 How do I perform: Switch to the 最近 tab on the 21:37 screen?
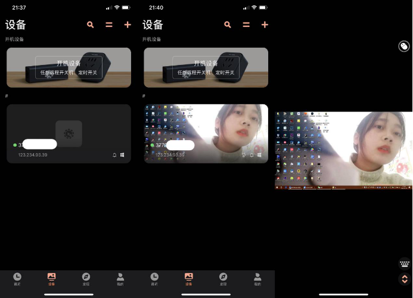(17, 279)
